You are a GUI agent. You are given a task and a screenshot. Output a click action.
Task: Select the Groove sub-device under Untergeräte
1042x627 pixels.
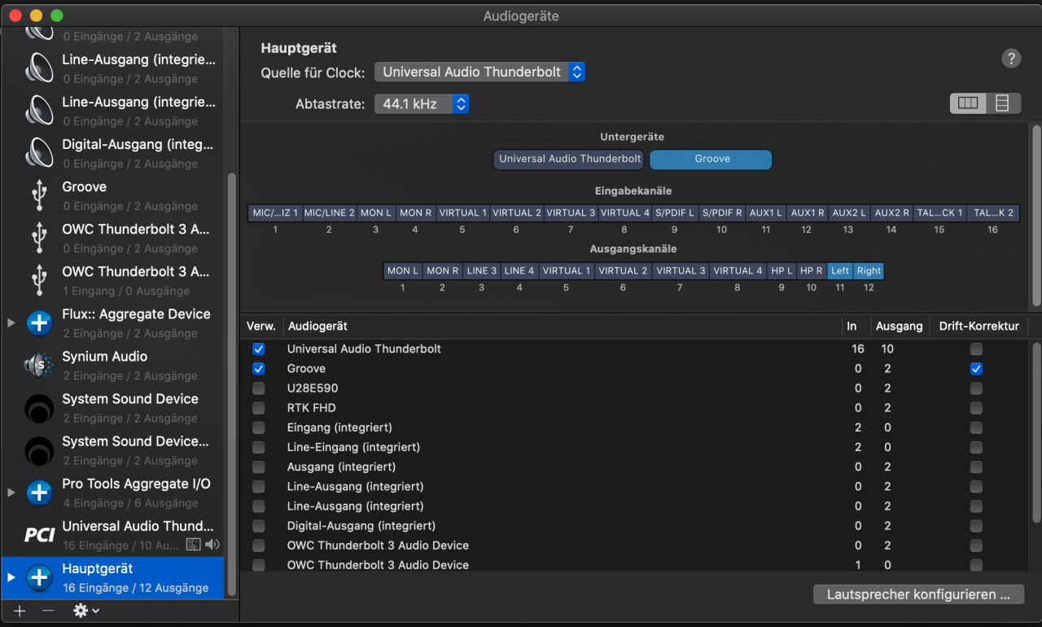tap(711, 159)
